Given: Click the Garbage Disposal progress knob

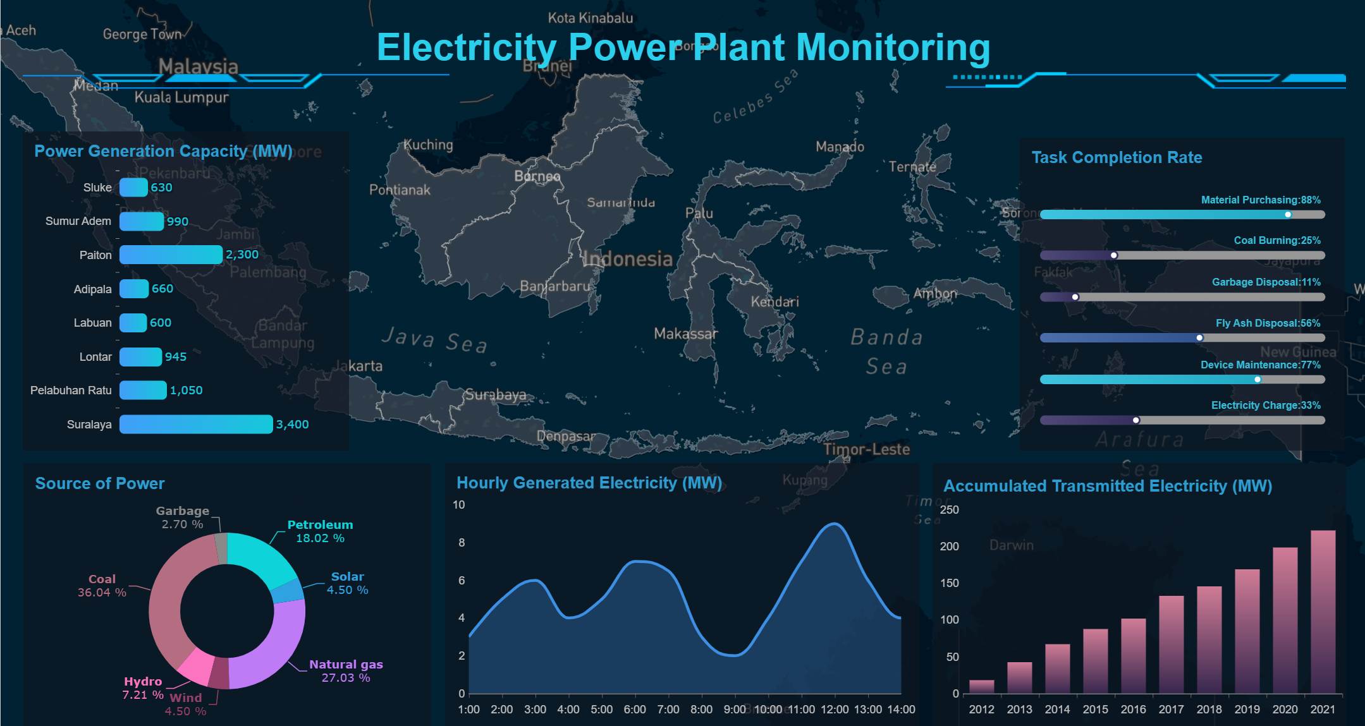Looking at the screenshot, I should [x=1075, y=297].
